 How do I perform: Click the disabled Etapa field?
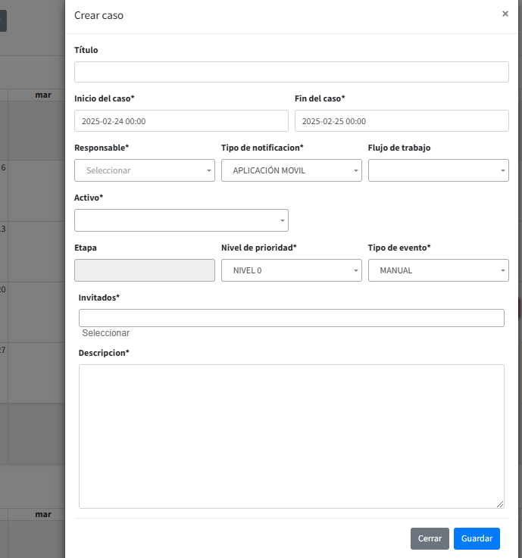coord(144,270)
